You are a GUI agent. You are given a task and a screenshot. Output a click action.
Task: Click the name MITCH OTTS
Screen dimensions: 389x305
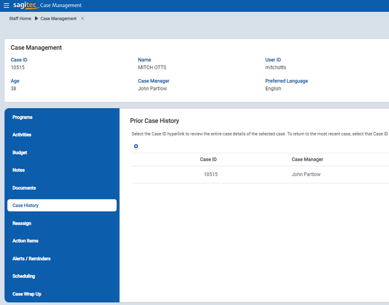point(152,67)
